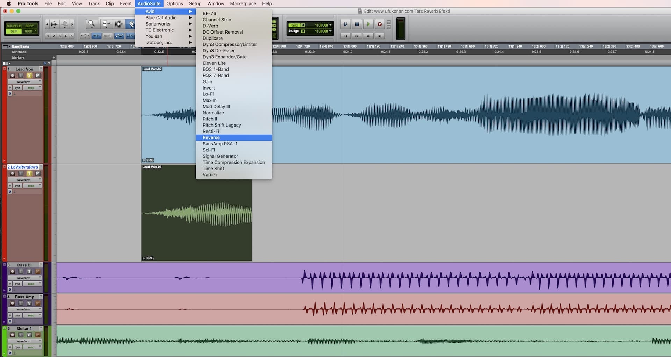Arm the transport Record button
671x357 pixels.
tap(379, 24)
